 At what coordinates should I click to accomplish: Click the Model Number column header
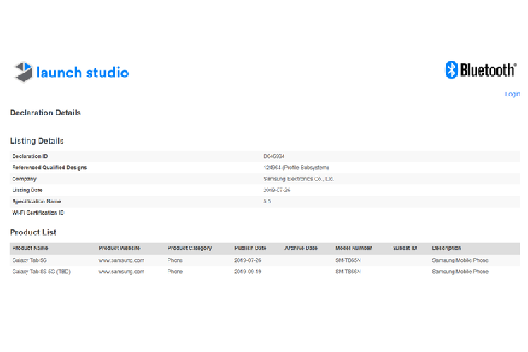[x=353, y=249]
